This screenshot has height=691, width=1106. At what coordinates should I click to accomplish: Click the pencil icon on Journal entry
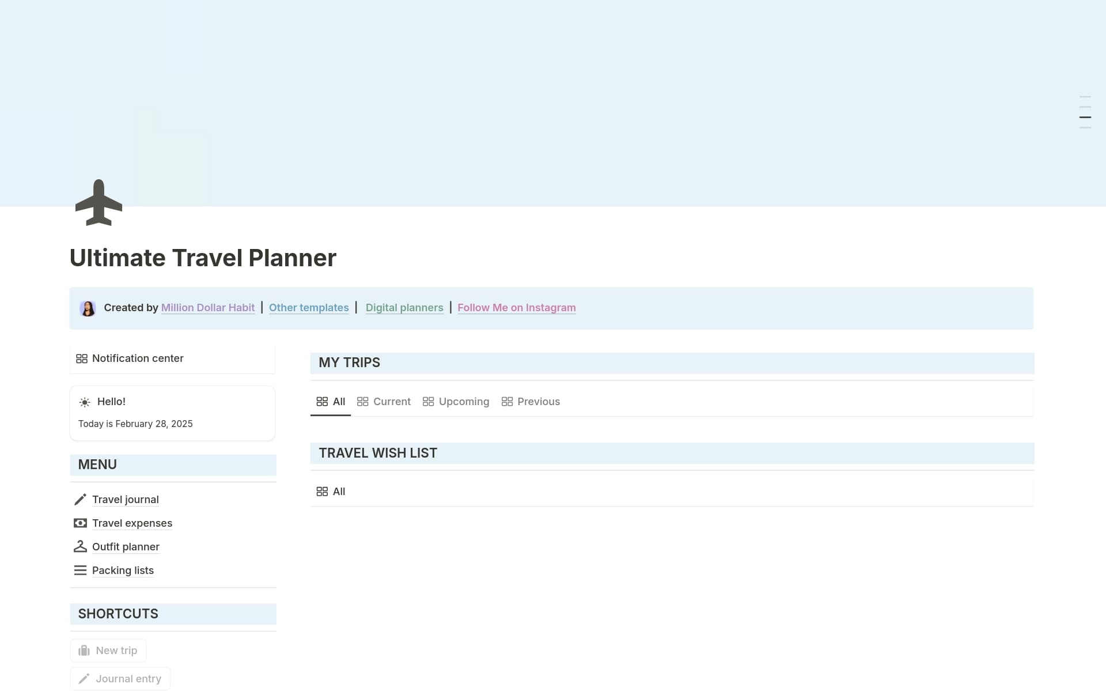pos(85,678)
